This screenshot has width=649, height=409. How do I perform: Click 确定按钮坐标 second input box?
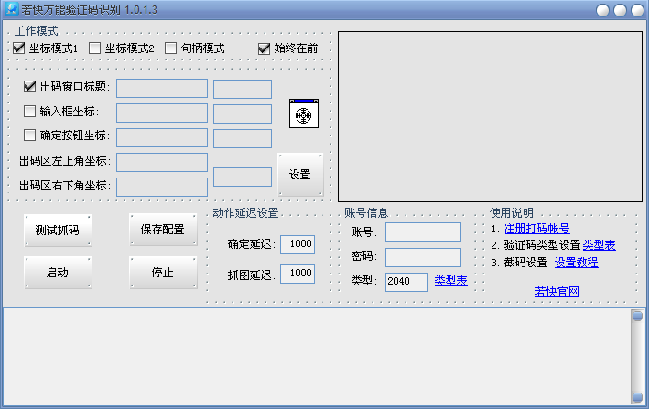(243, 138)
